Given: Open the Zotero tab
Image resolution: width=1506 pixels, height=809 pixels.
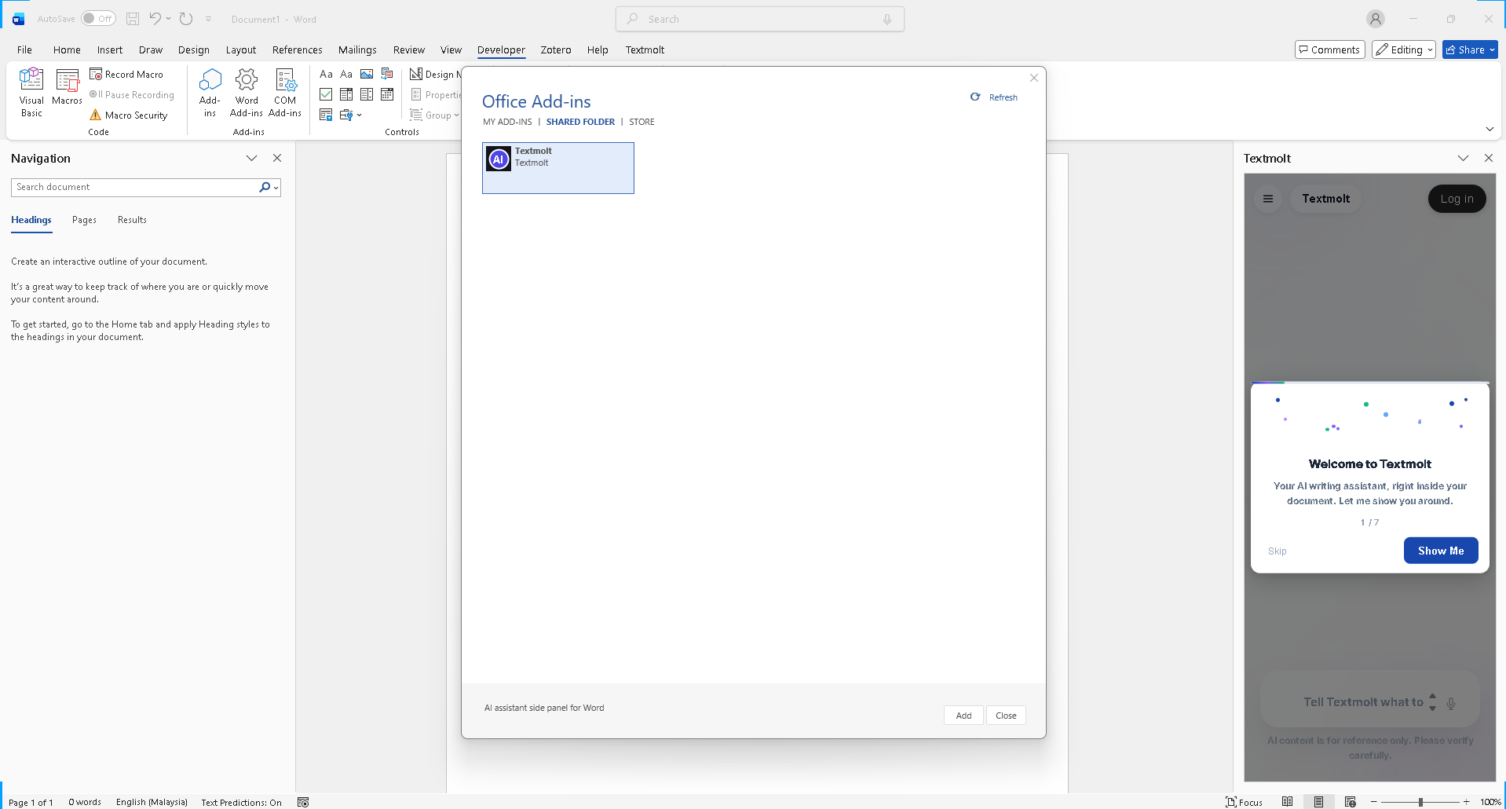Looking at the screenshot, I should pos(556,49).
